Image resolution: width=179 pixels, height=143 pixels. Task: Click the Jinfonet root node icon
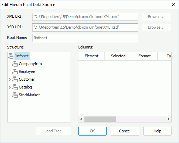pyautogui.click(x=11, y=56)
